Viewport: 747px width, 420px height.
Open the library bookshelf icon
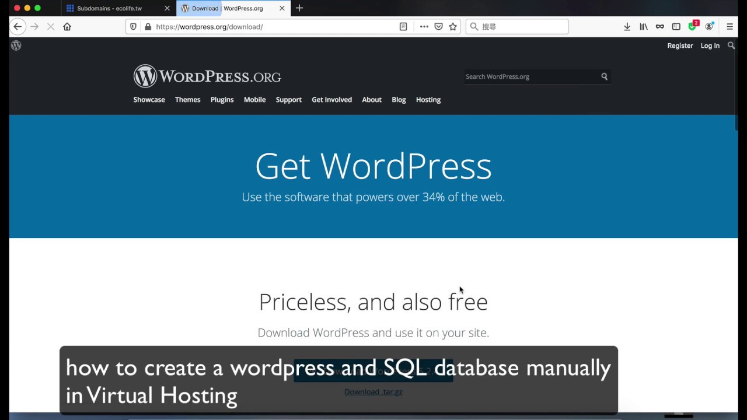click(x=644, y=26)
